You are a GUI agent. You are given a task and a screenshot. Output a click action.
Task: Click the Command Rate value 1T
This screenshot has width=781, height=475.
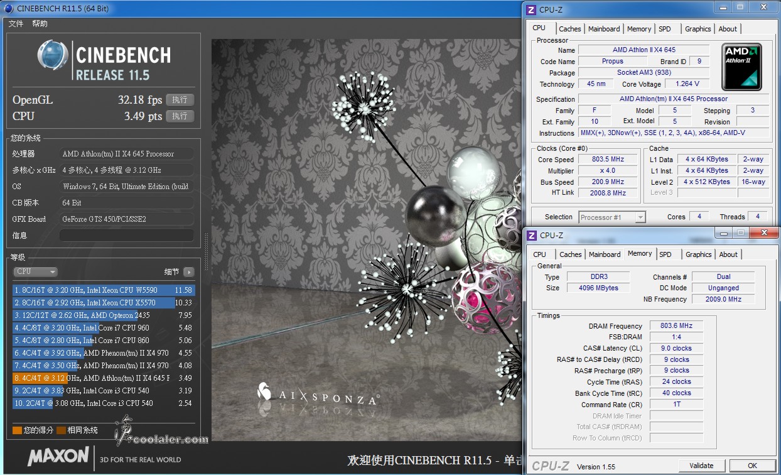pos(677,404)
